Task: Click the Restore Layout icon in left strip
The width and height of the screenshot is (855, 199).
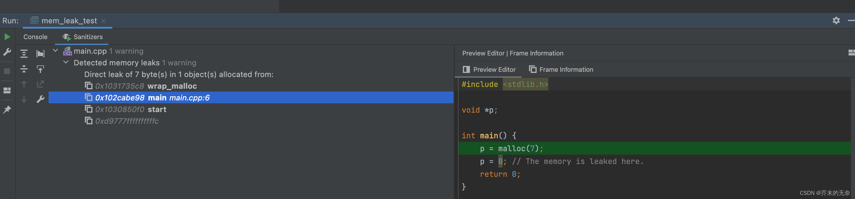Action: [7, 90]
